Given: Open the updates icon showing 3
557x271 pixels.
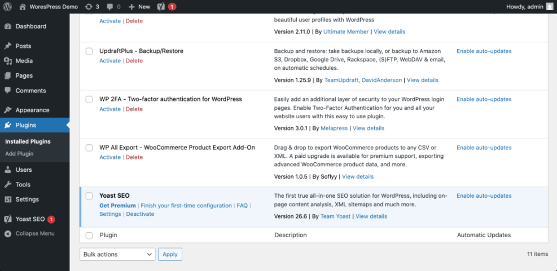Looking at the screenshot, I should point(89,7).
